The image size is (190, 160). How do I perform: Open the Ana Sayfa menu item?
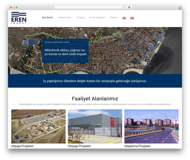47,17
